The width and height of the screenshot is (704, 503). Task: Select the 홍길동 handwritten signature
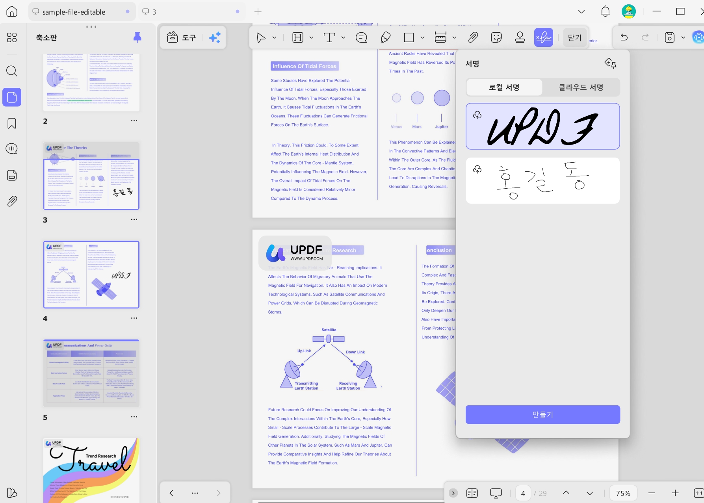point(543,181)
